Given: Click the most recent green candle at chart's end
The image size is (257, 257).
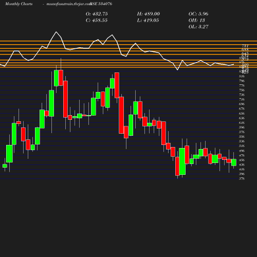Looking at the screenshot, I should [x=234, y=162].
